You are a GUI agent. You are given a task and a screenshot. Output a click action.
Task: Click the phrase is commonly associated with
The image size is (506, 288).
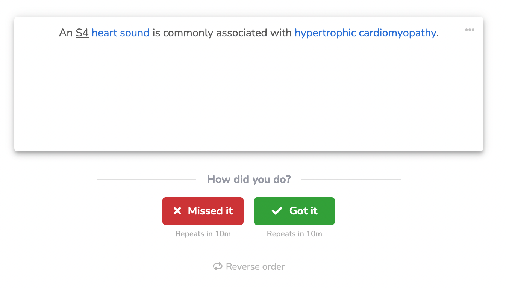[x=222, y=33]
